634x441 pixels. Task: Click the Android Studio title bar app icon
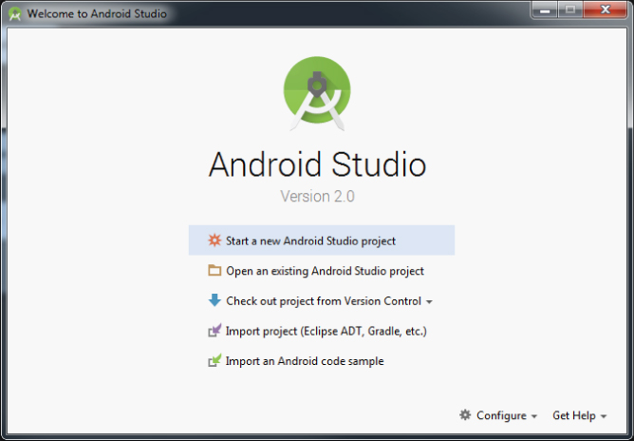click(15, 13)
